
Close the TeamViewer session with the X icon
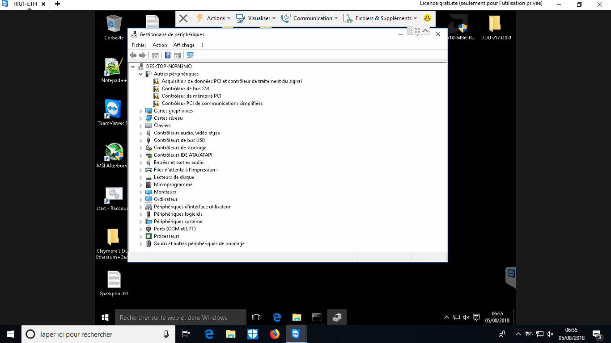(x=183, y=18)
